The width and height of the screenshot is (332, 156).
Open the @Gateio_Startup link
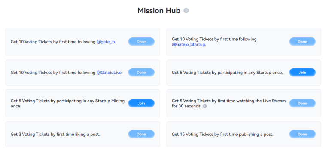click(x=188, y=45)
